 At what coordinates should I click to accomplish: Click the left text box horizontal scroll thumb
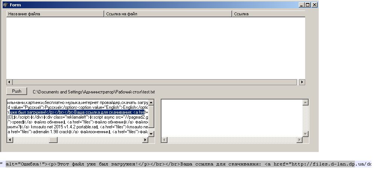pos(53,140)
